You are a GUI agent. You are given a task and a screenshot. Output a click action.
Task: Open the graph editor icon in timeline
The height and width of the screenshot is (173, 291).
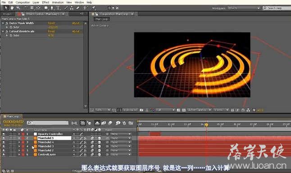[x=131, y=123]
